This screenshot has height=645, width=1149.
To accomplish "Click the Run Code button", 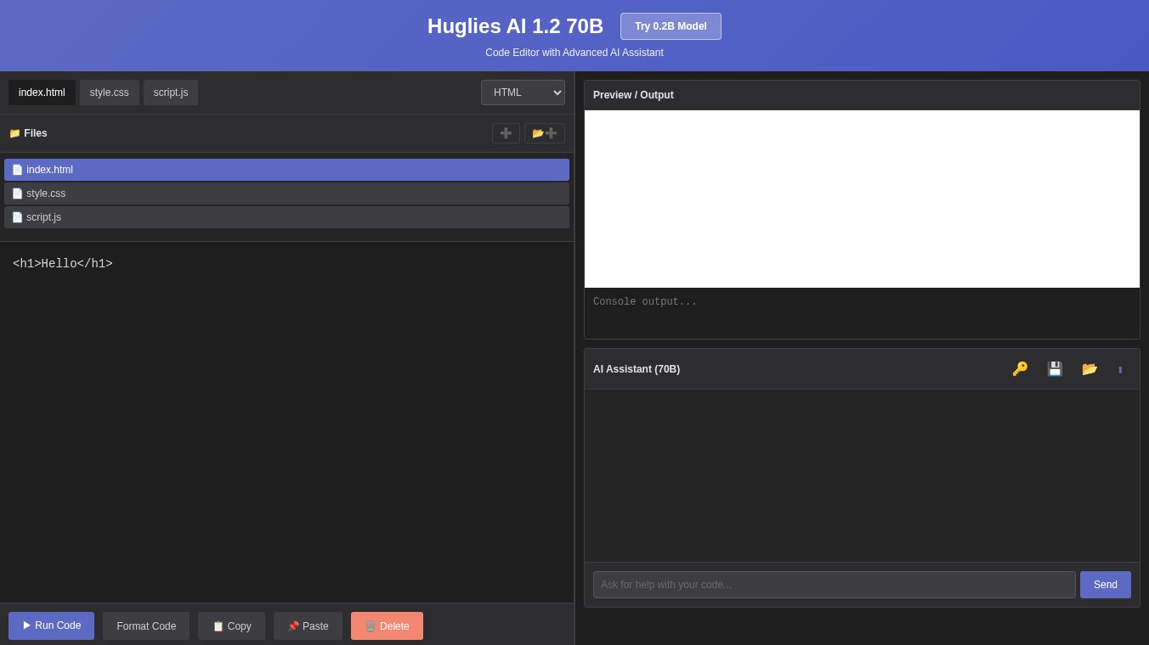I will coord(51,625).
